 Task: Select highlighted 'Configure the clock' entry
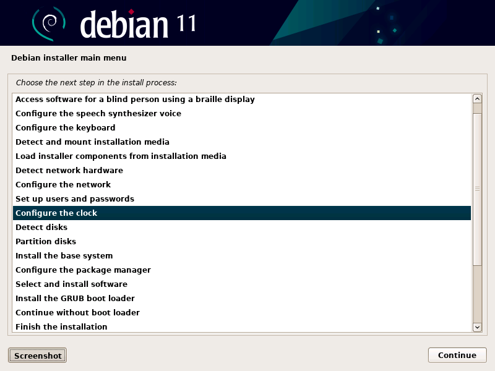tap(242, 213)
